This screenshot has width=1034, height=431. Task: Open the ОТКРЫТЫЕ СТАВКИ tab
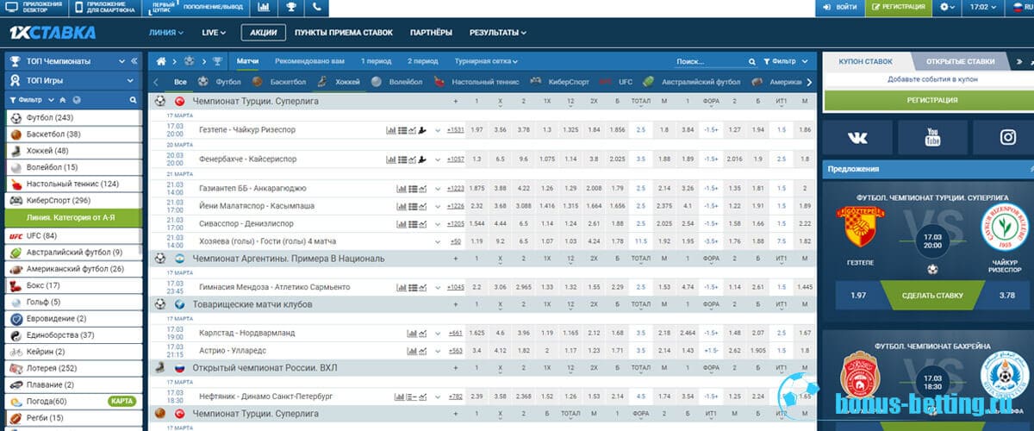[x=961, y=61]
